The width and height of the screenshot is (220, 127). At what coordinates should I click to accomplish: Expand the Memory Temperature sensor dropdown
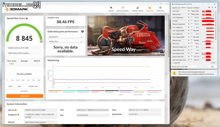click(189, 24)
